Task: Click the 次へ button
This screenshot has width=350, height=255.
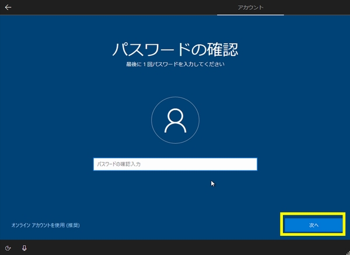Action: 313,225
